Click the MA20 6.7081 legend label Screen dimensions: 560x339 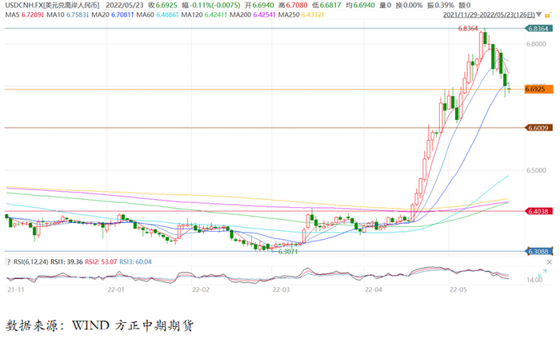pos(113,15)
